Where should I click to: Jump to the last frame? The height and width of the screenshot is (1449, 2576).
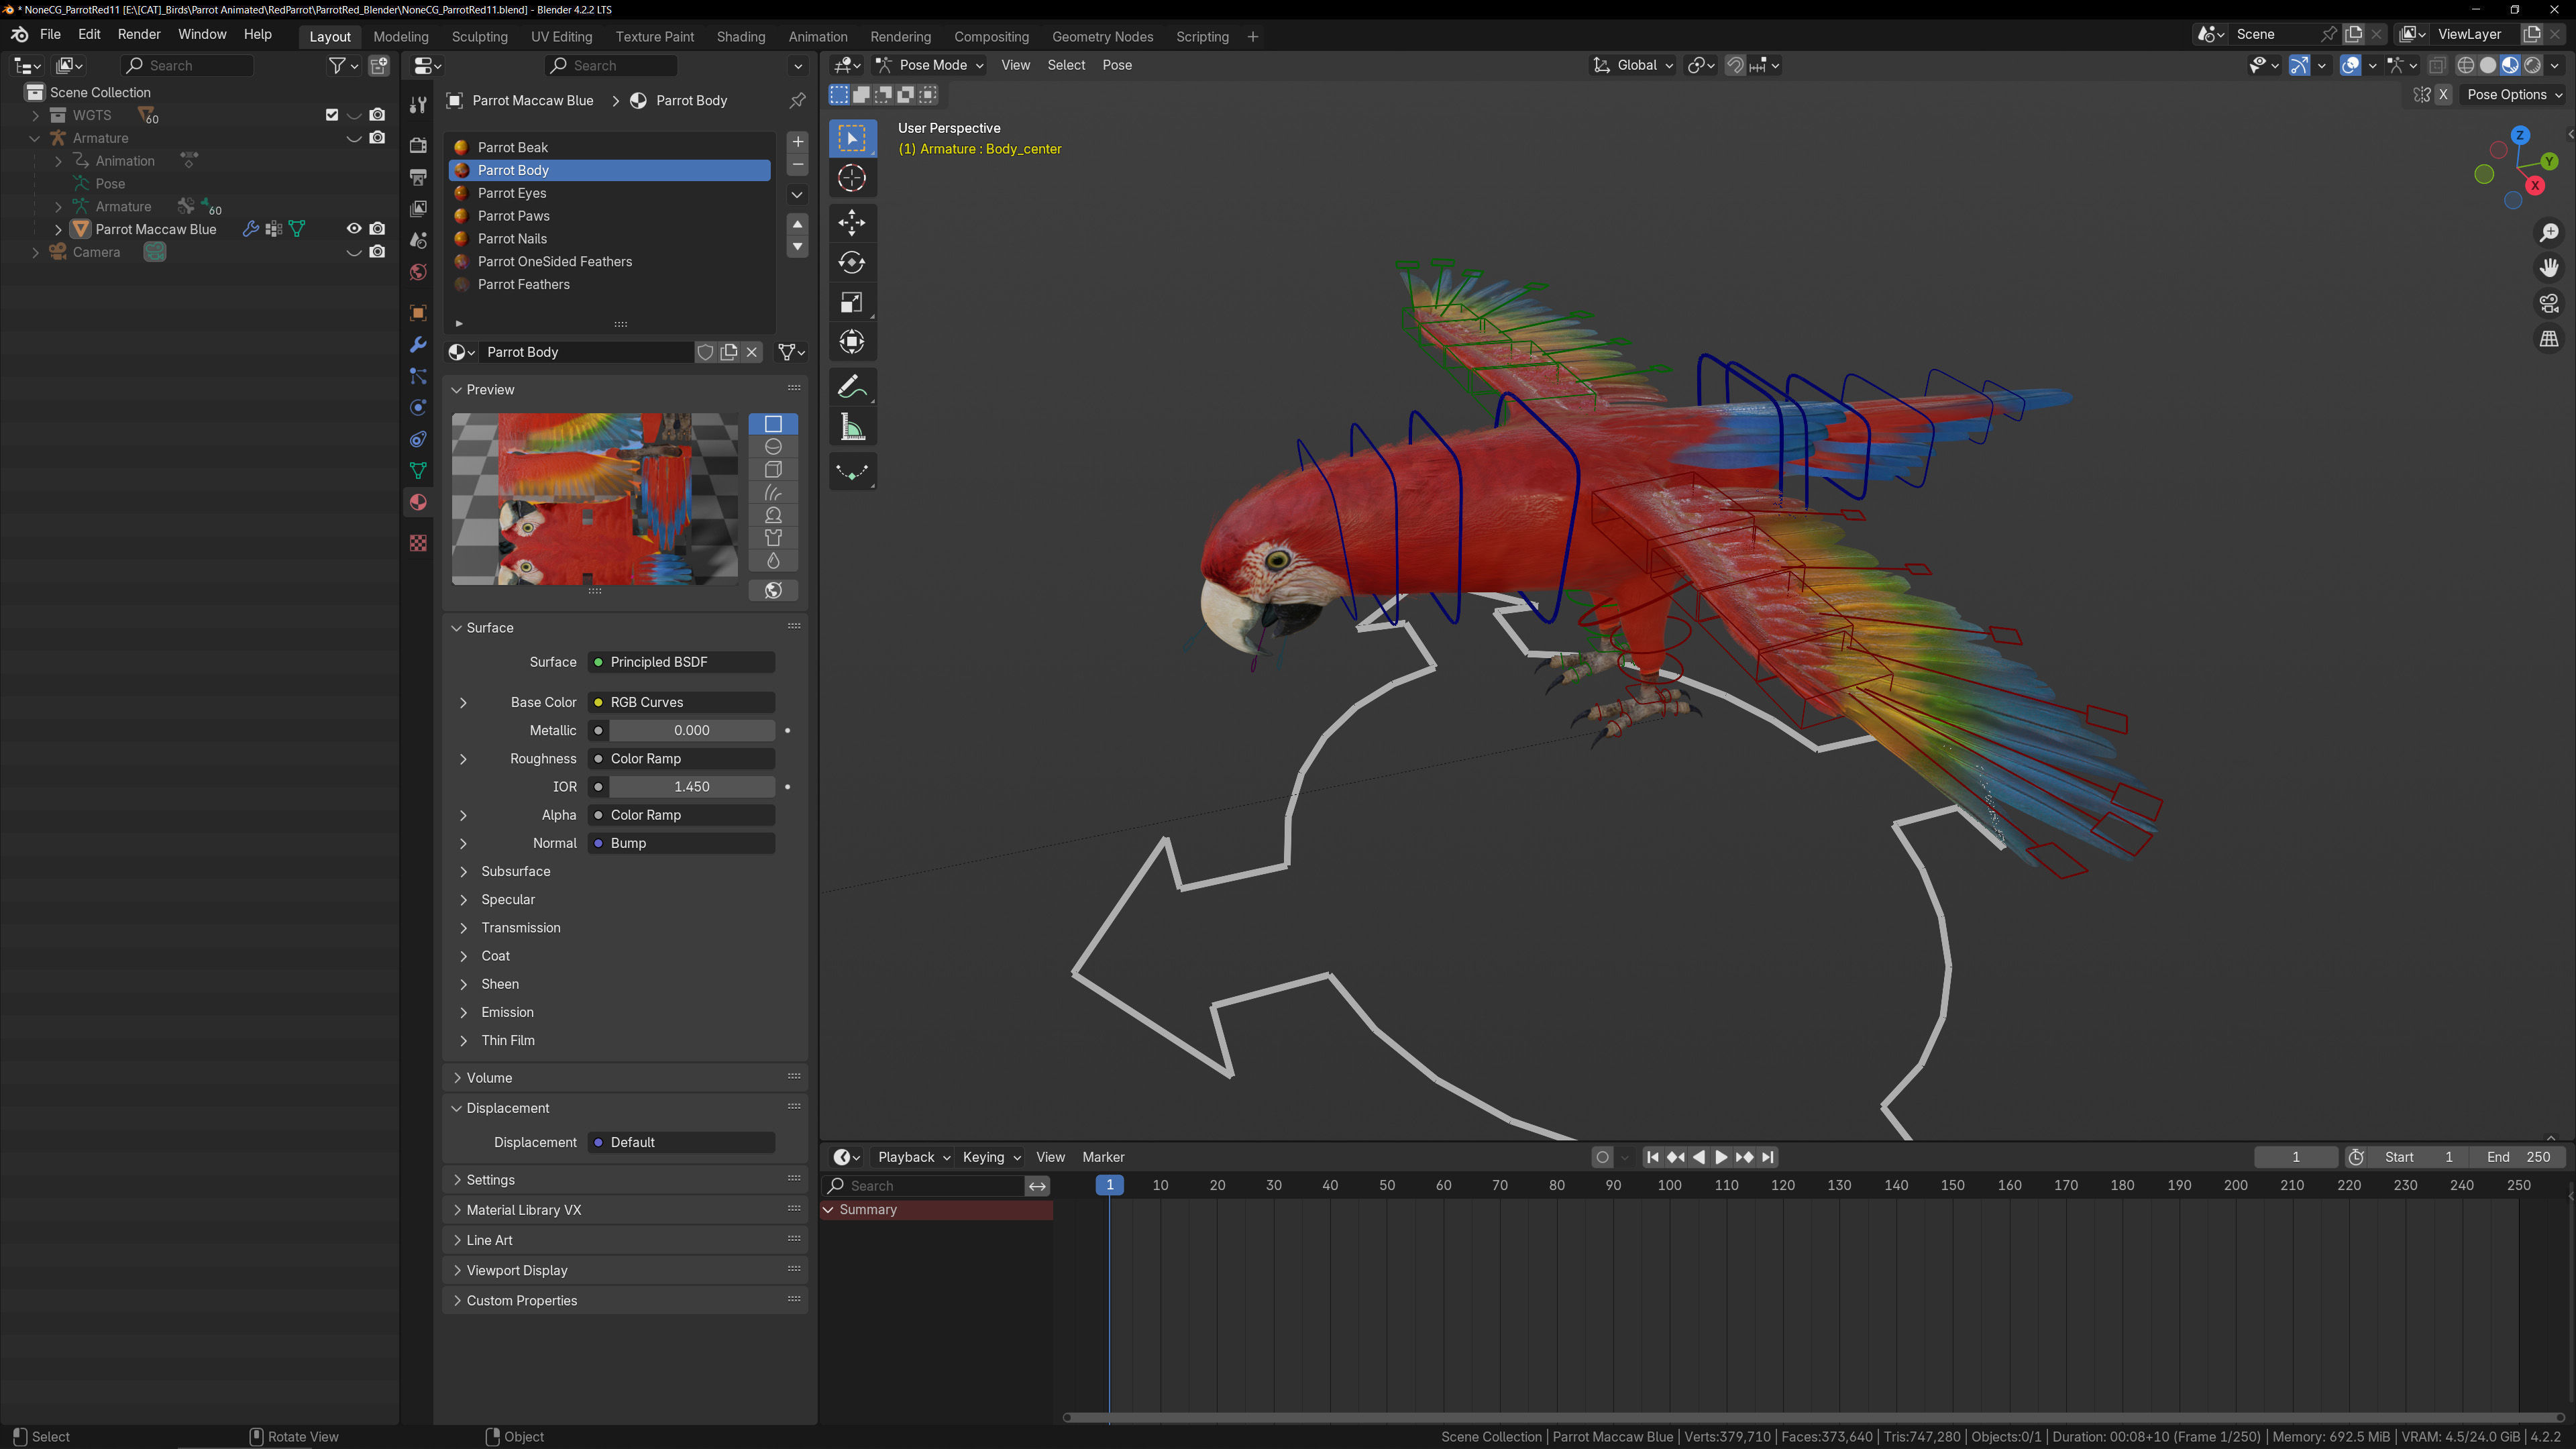coord(1767,1157)
